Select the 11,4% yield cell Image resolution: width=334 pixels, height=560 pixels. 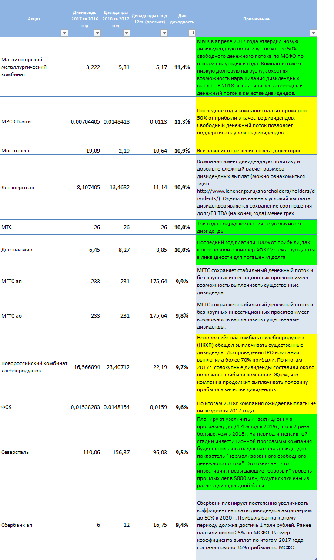(182, 67)
